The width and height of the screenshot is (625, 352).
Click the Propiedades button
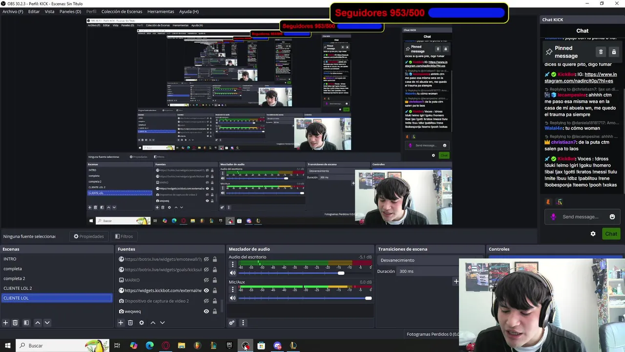[89, 236]
